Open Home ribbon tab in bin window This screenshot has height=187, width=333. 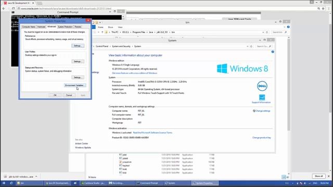[100, 27]
